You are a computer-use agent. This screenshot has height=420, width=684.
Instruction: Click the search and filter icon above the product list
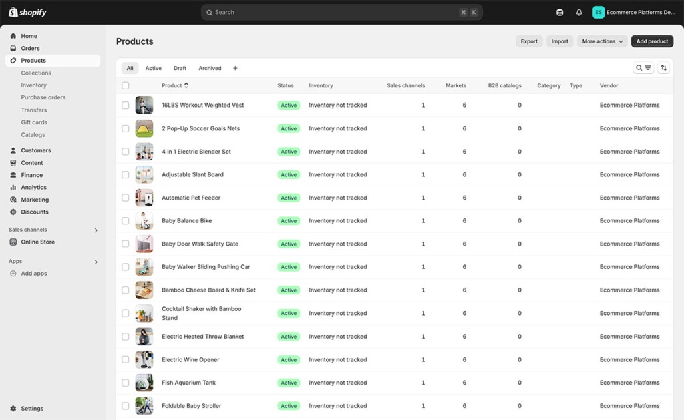point(643,67)
